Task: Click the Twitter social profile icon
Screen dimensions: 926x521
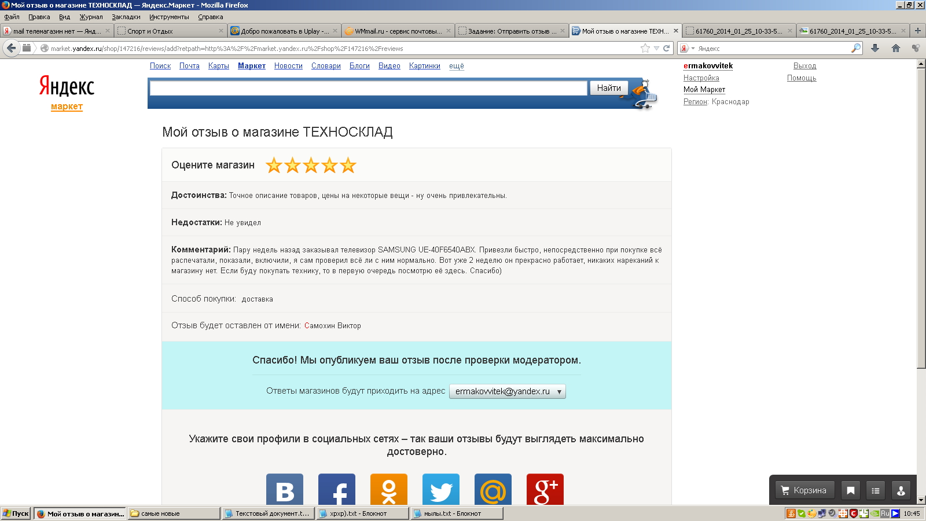Action: point(441,490)
